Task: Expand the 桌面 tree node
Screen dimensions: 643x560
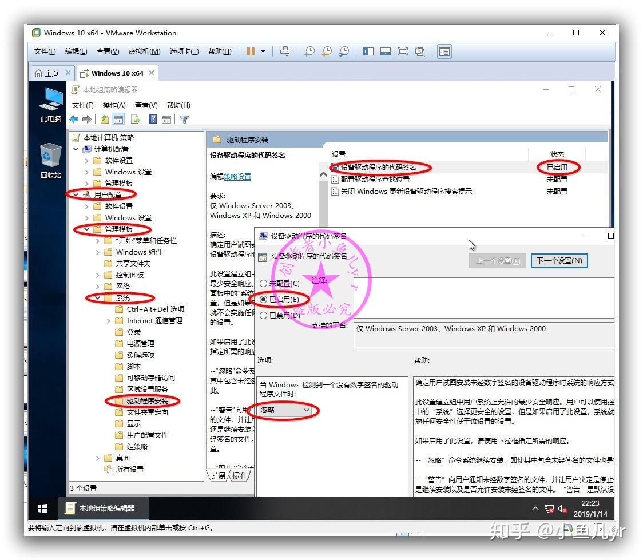Action: 98,458
